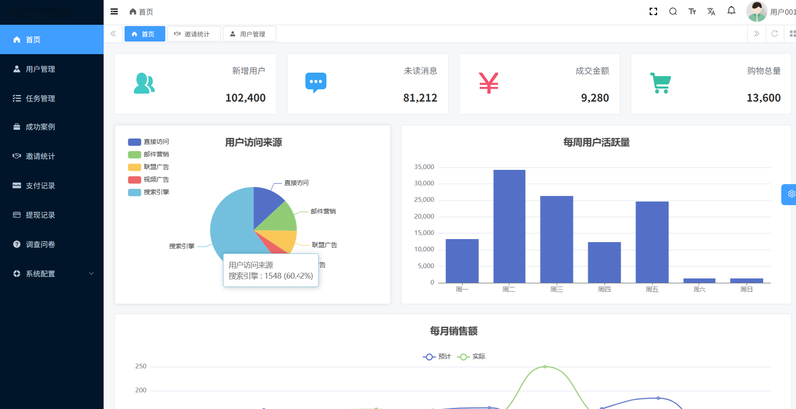Open 任务管理 in the sidebar
This screenshot has width=796, height=409.
point(52,98)
